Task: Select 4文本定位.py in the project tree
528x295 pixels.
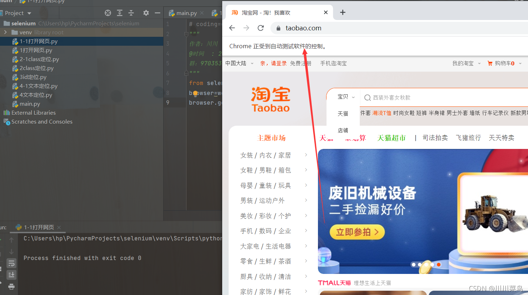Action: pyautogui.click(x=36, y=95)
